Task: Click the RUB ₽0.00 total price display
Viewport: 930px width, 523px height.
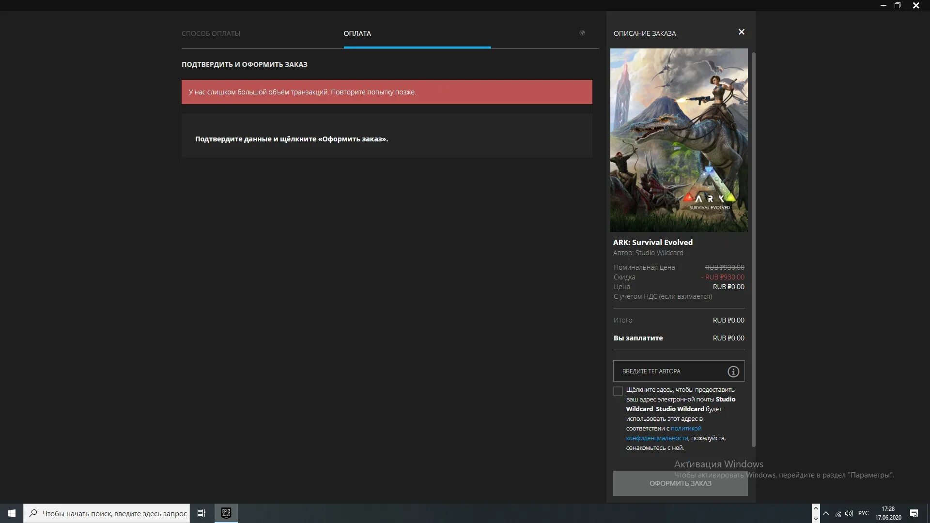Action: pyautogui.click(x=728, y=320)
